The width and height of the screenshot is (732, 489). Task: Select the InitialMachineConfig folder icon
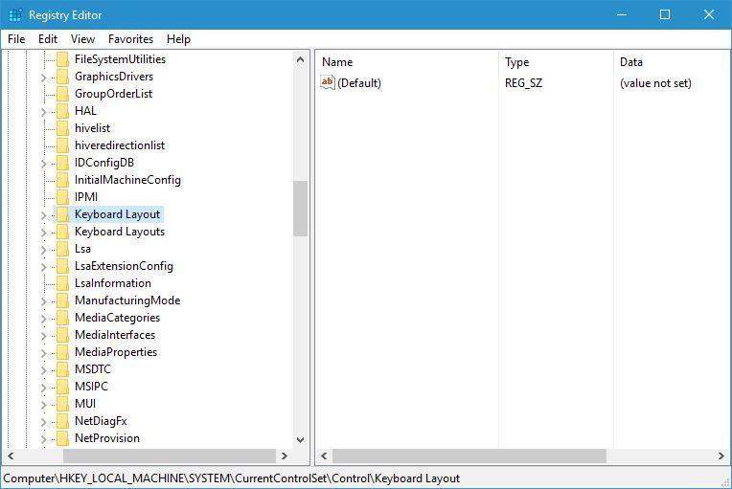62,181
